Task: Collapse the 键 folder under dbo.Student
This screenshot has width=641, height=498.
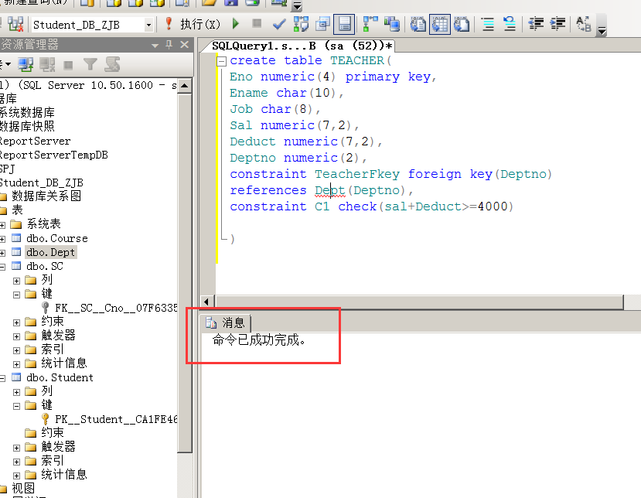Action: tap(16, 406)
